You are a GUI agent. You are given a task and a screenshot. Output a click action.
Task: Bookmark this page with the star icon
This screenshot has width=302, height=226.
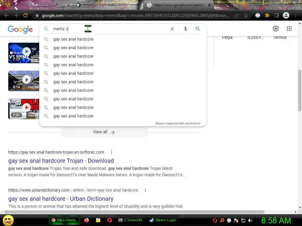[246, 16]
